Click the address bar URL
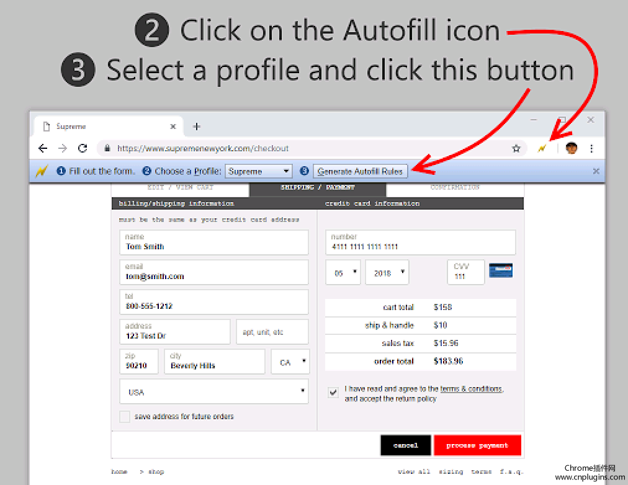This screenshot has height=485, width=628. point(203,148)
